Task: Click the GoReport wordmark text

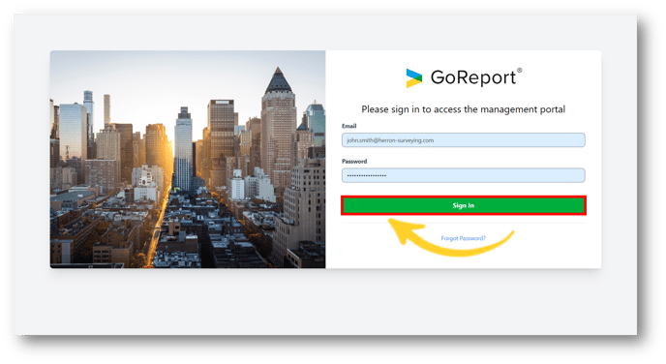Action: [x=473, y=77]
